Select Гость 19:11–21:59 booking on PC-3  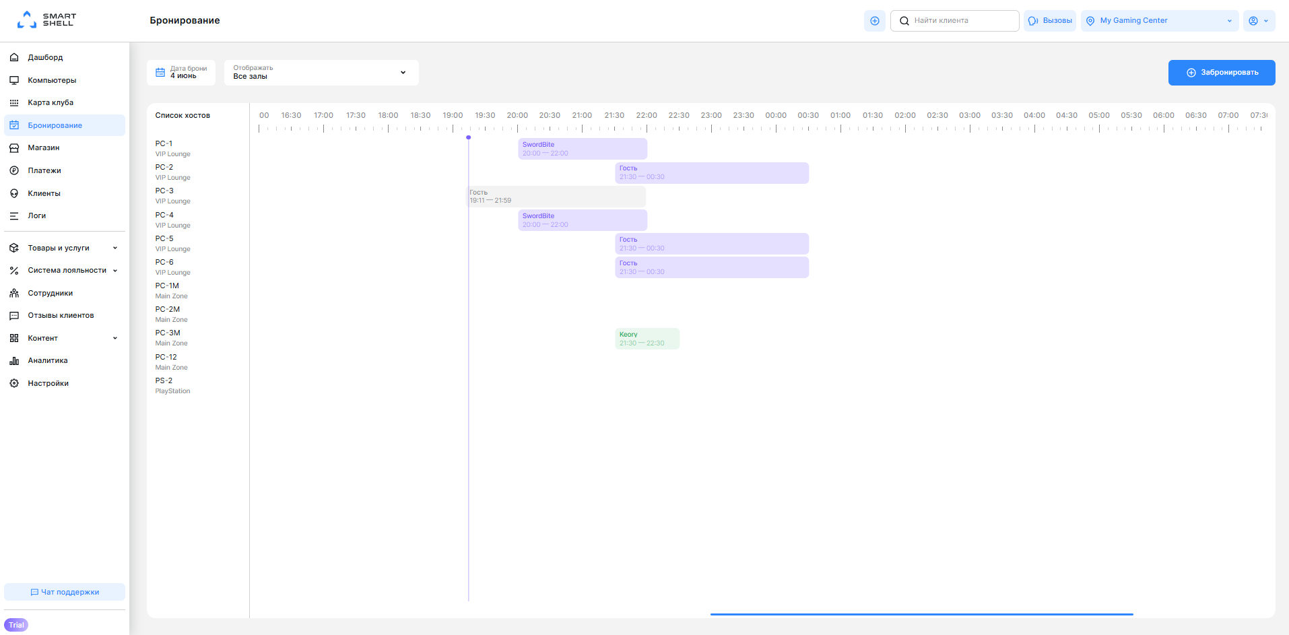557,197
